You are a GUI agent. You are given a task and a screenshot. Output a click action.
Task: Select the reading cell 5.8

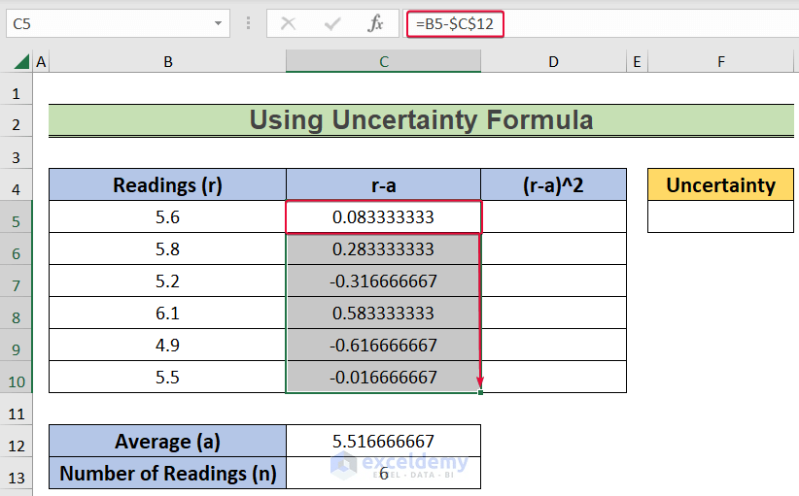pos(167,248)
